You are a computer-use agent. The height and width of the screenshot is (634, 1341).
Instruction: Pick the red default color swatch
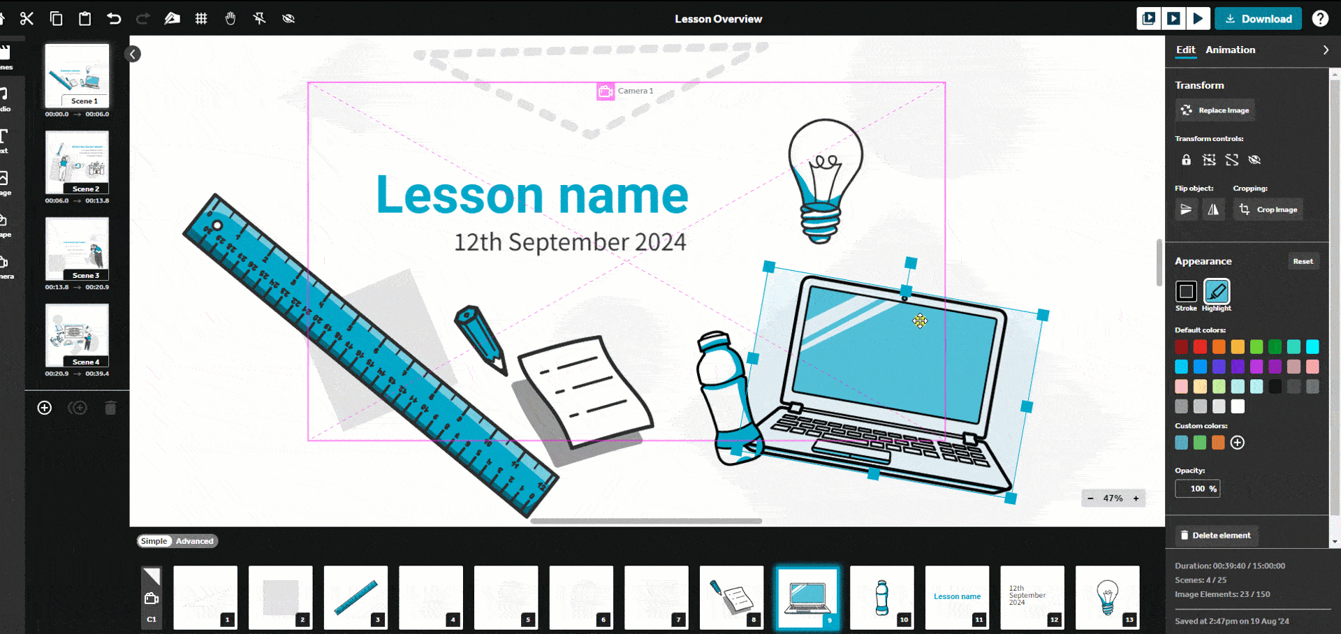pyautogui.click(x=1200, y=347)
